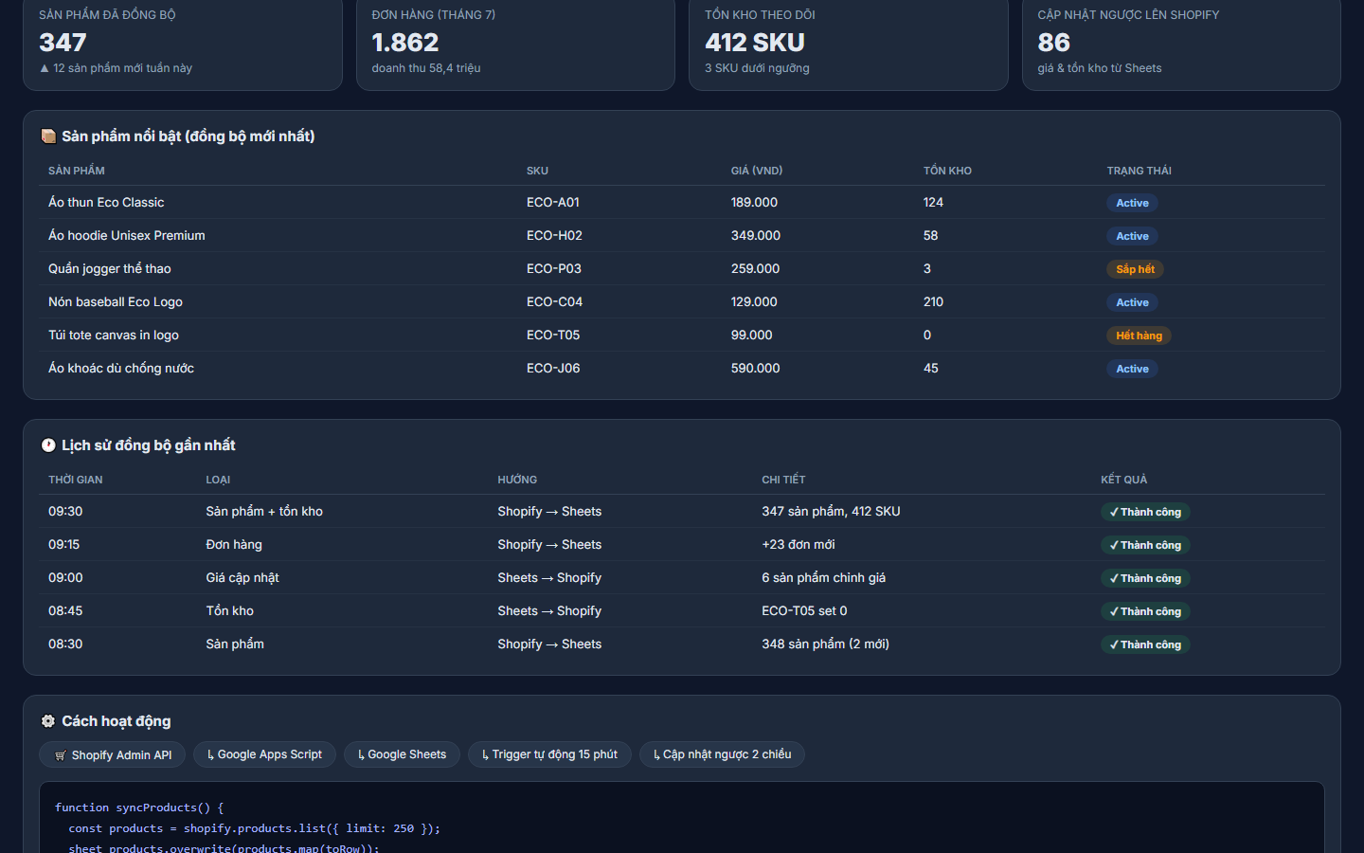
Task: Select product name Túi tote canvas in logo
Action: click(x=114, y=336)
